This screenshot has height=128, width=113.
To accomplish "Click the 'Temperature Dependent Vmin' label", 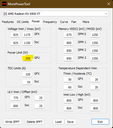I will (78, 68).
